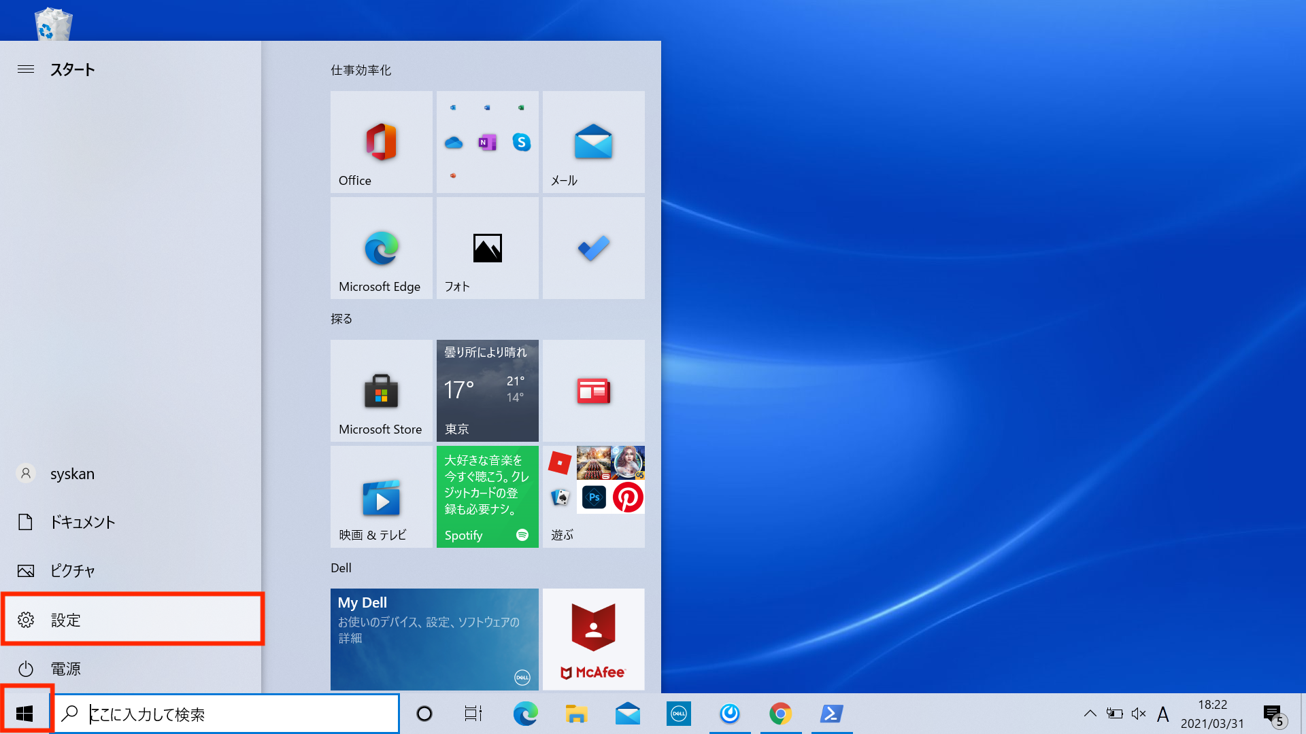The height and width of the screenshot is (734, 1306).
Task: Open ドキュメント documents folder
Action: pyautogui.click(x=131, y=522)
